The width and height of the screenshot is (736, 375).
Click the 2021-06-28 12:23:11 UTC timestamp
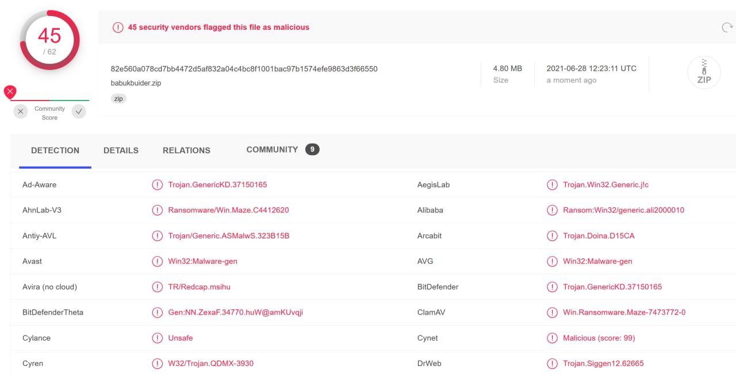click(x=591, y=68)
